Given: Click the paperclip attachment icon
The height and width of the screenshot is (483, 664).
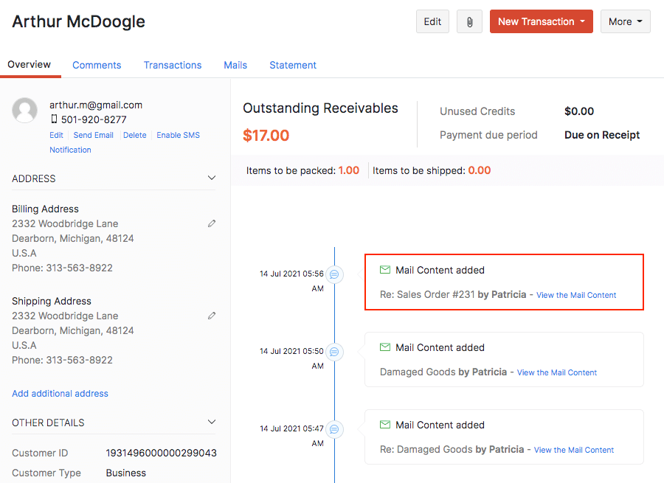Looking at the screenshot, I should 469,21.
